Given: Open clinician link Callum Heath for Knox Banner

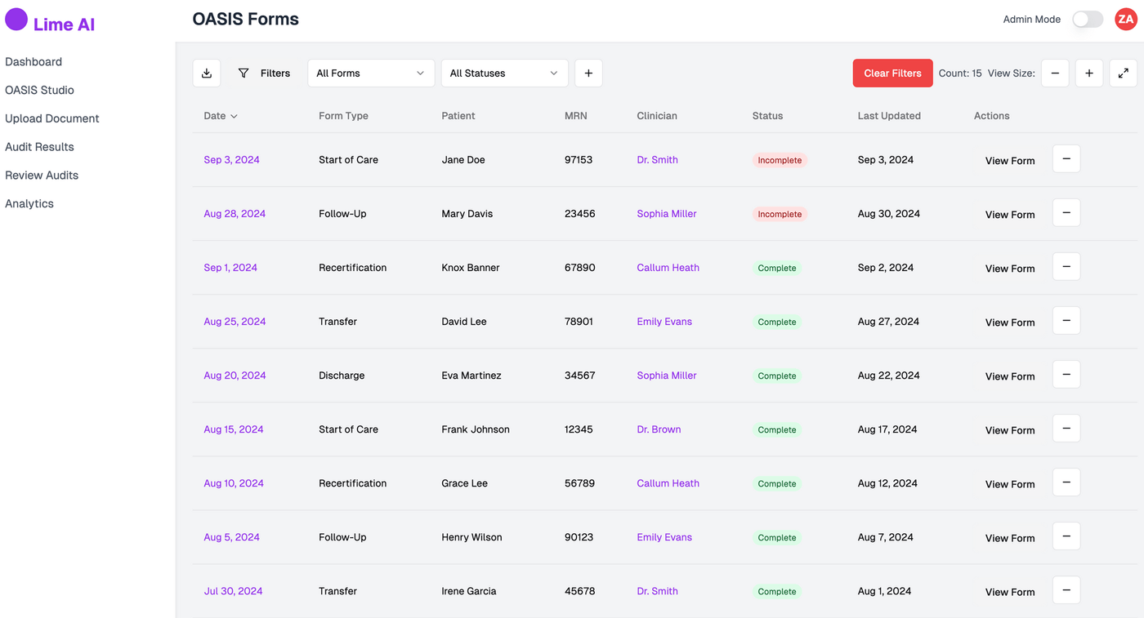Looking at the screenshot, I should [x=668, y=268].
